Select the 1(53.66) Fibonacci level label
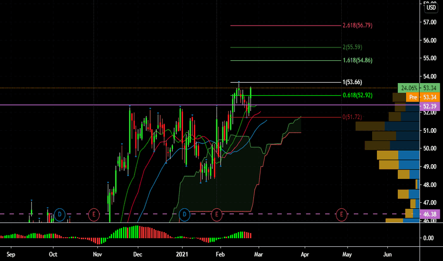The image size is (443, 261). point(352,82)
